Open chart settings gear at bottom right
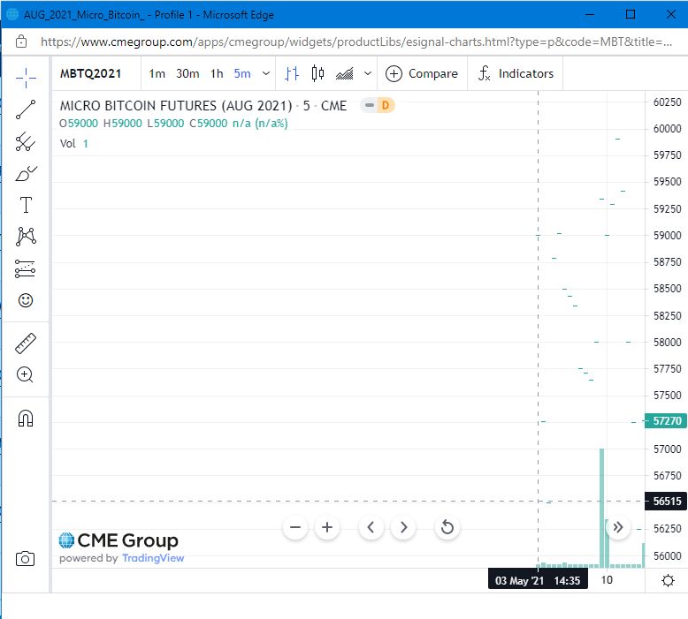 [x=668, y=580]
